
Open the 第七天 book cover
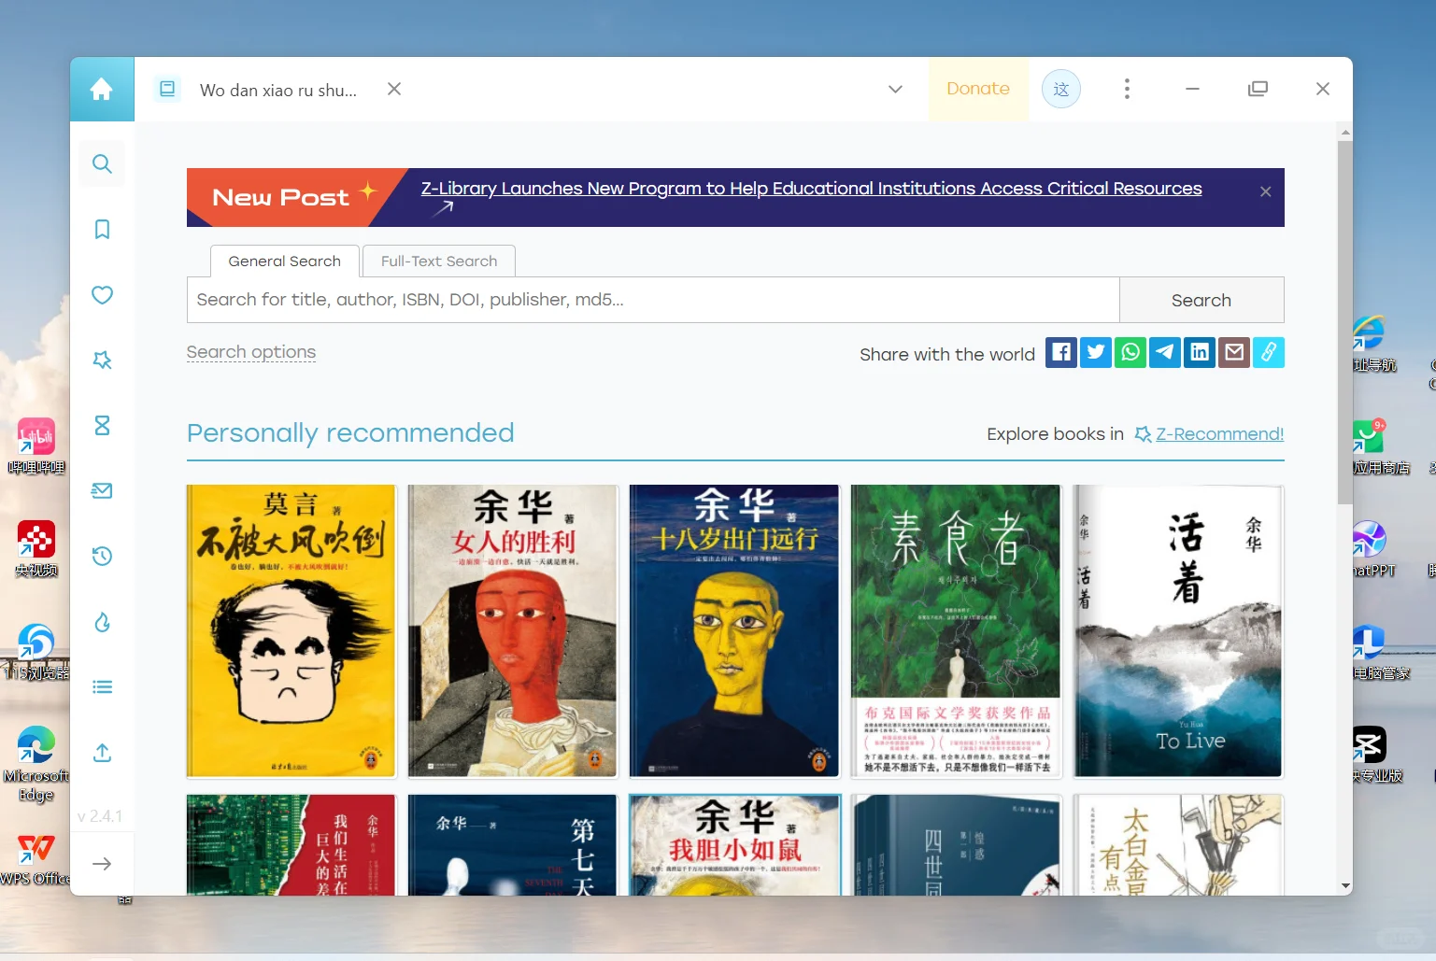click(x=513, y=845)
